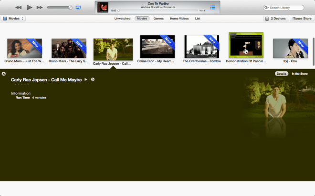Select The Cranberries - Zombie thumbnail
Image resolution: width=315 pixels, height=196 pixels.
point(202,47)
